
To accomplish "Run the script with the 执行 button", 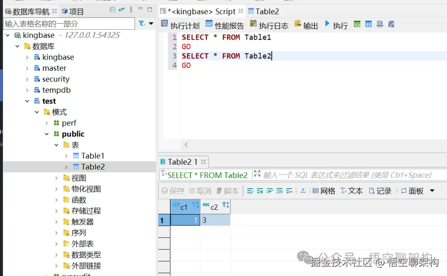I will tap(336, 25).
